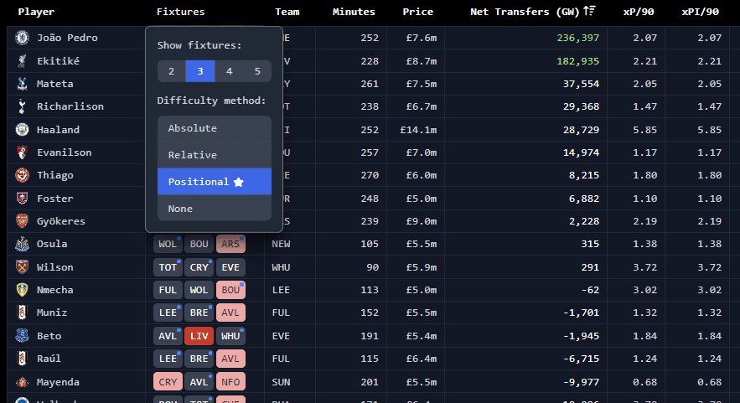The height and width of the screenshot is (403, 740).
Task: Show 2 fixtures
Action: [x=171, y=71]
